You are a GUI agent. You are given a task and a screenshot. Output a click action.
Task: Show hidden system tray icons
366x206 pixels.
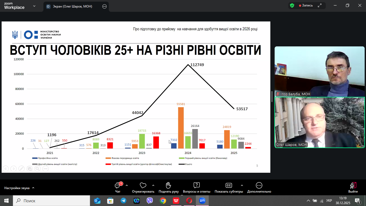(x=308, y=201)
